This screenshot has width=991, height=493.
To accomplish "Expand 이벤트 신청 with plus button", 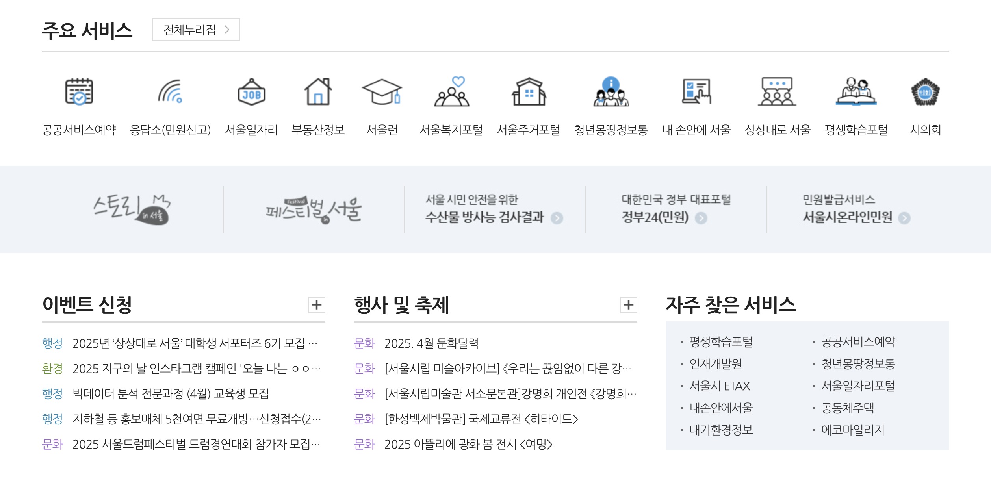I will tap(316, 305).
